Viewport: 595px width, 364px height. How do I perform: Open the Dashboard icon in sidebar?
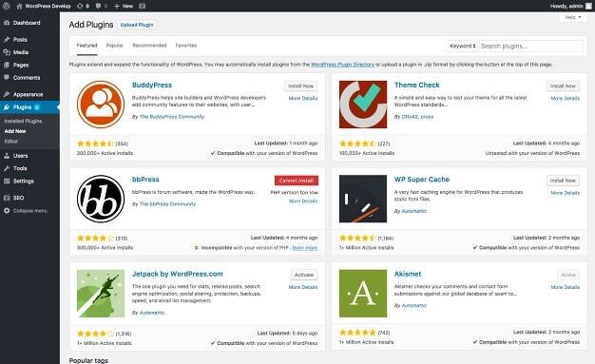[x=7, y=23]
